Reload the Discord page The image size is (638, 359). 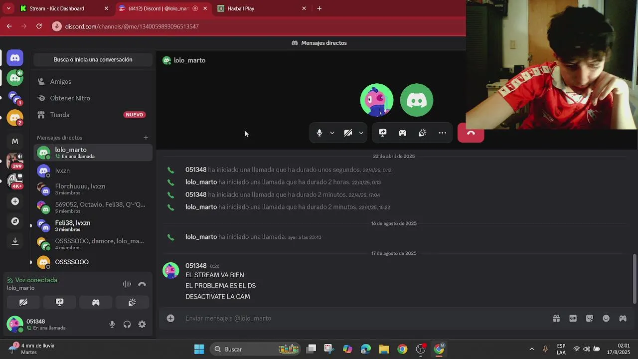(39, 26)
